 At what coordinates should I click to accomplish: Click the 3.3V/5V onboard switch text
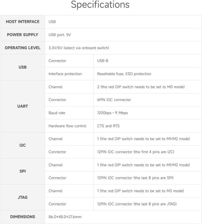[79, 48]
